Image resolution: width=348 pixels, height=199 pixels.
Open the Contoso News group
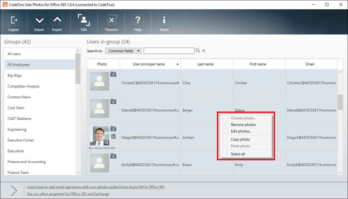[x=40, y=97]
